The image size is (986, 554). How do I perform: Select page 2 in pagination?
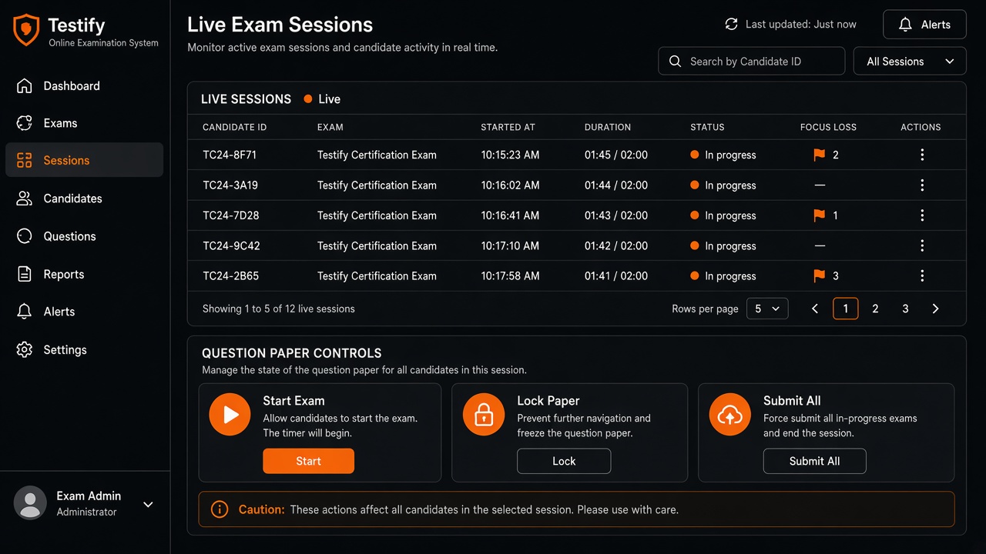875,309
